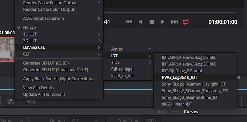
Task: Expand the Antler submenu
Action: point(129,49)
